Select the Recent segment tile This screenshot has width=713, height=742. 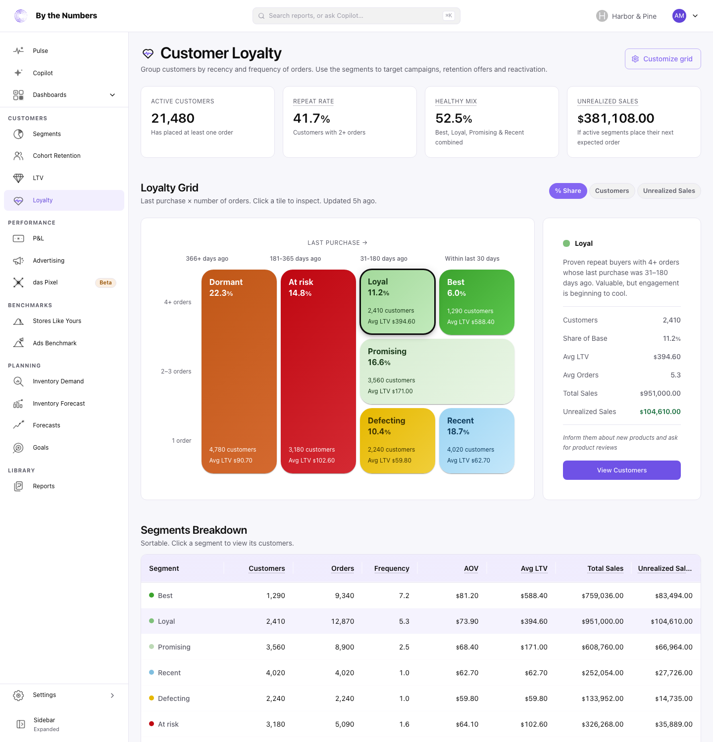tap(477, 441)
